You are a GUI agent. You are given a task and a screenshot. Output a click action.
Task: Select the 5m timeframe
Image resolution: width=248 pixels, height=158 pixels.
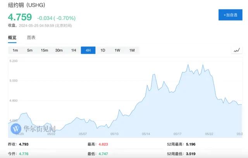click(x=30, y=50)
